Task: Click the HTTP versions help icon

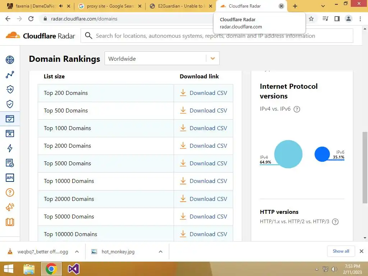Action: (335, 221)
